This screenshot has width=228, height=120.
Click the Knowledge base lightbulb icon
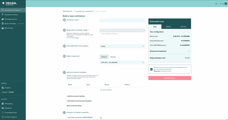(x=3, y=112)
